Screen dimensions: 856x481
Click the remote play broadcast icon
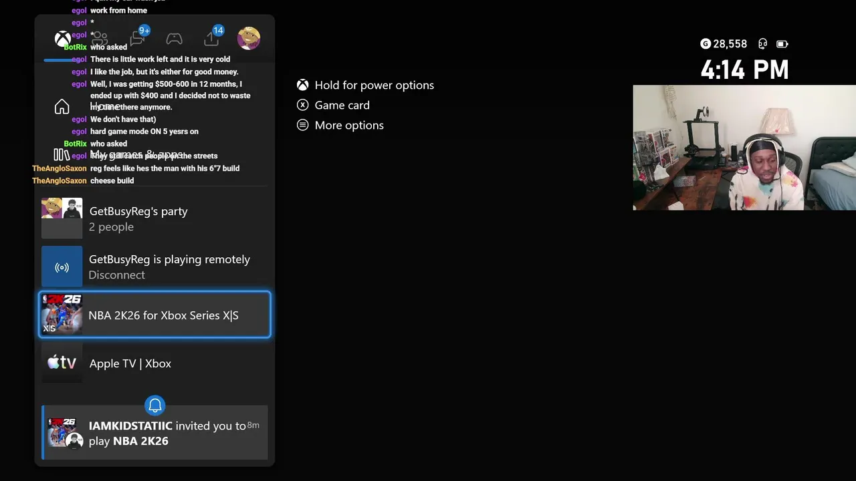pyautogui.click(x=62, y=267)
